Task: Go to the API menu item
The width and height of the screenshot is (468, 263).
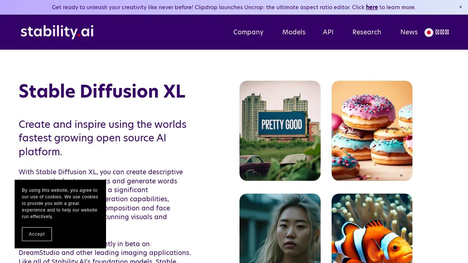Action: click(x=328, y=32)
